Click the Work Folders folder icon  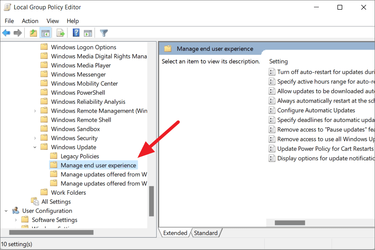44,192
